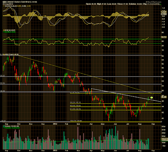Select the 38.2% Fibonacci level label
Screen dimensions: 168x152
click(74, 102)
